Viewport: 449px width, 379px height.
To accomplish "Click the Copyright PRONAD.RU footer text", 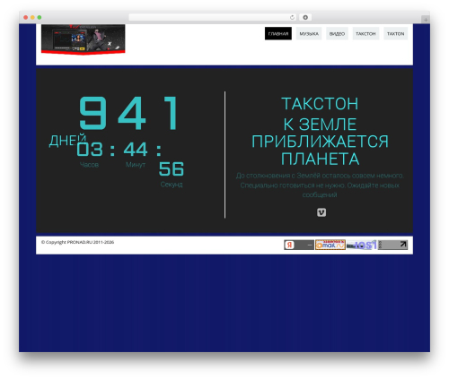I will (x=77, y=242).
